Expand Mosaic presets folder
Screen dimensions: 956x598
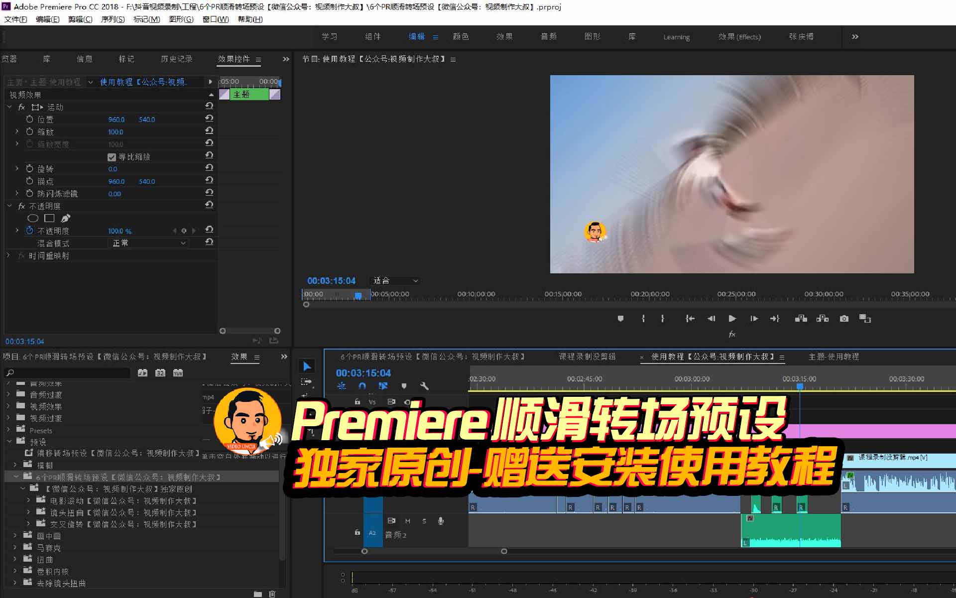(x=15, y=548)
